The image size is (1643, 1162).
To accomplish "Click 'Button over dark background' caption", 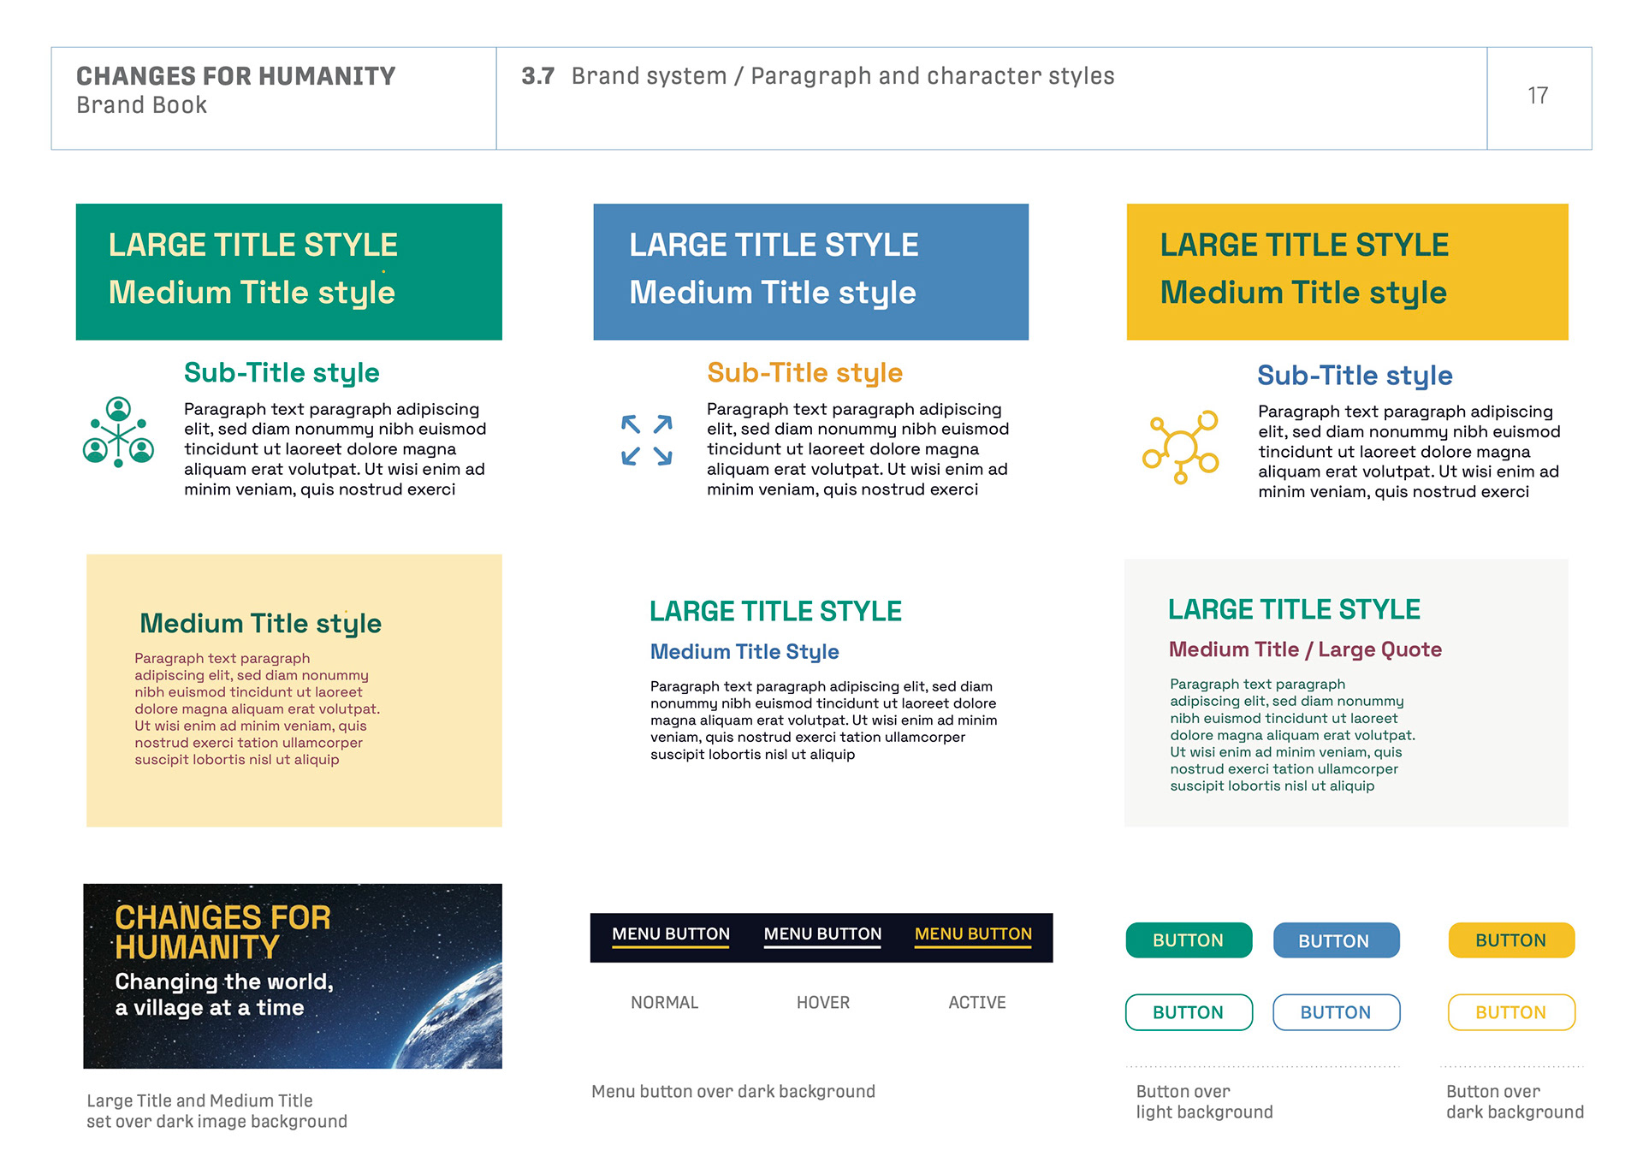I will tap(1515, 1102).
